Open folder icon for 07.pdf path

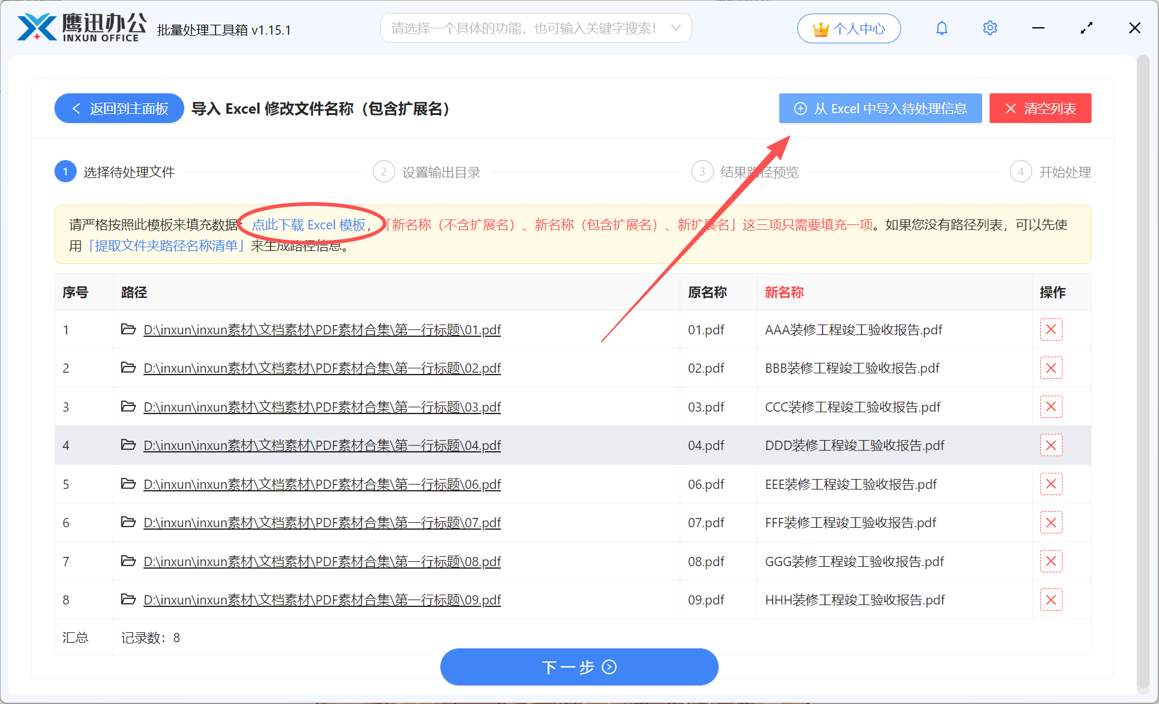pos(128,522)
